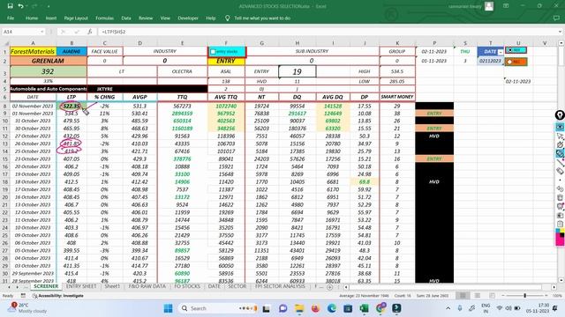Select the arrow pointer annotation tool

(560, 136)
